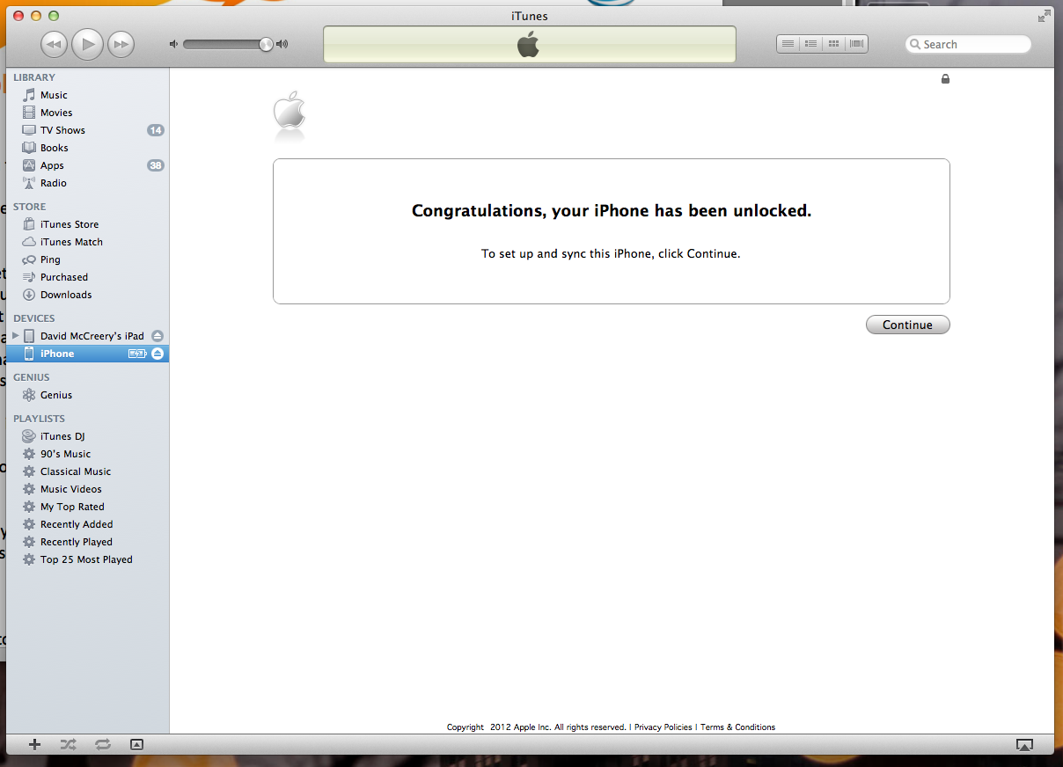Add a new playlist with the plus button
The image size is (1063, 767).
[x=35, y=744]
